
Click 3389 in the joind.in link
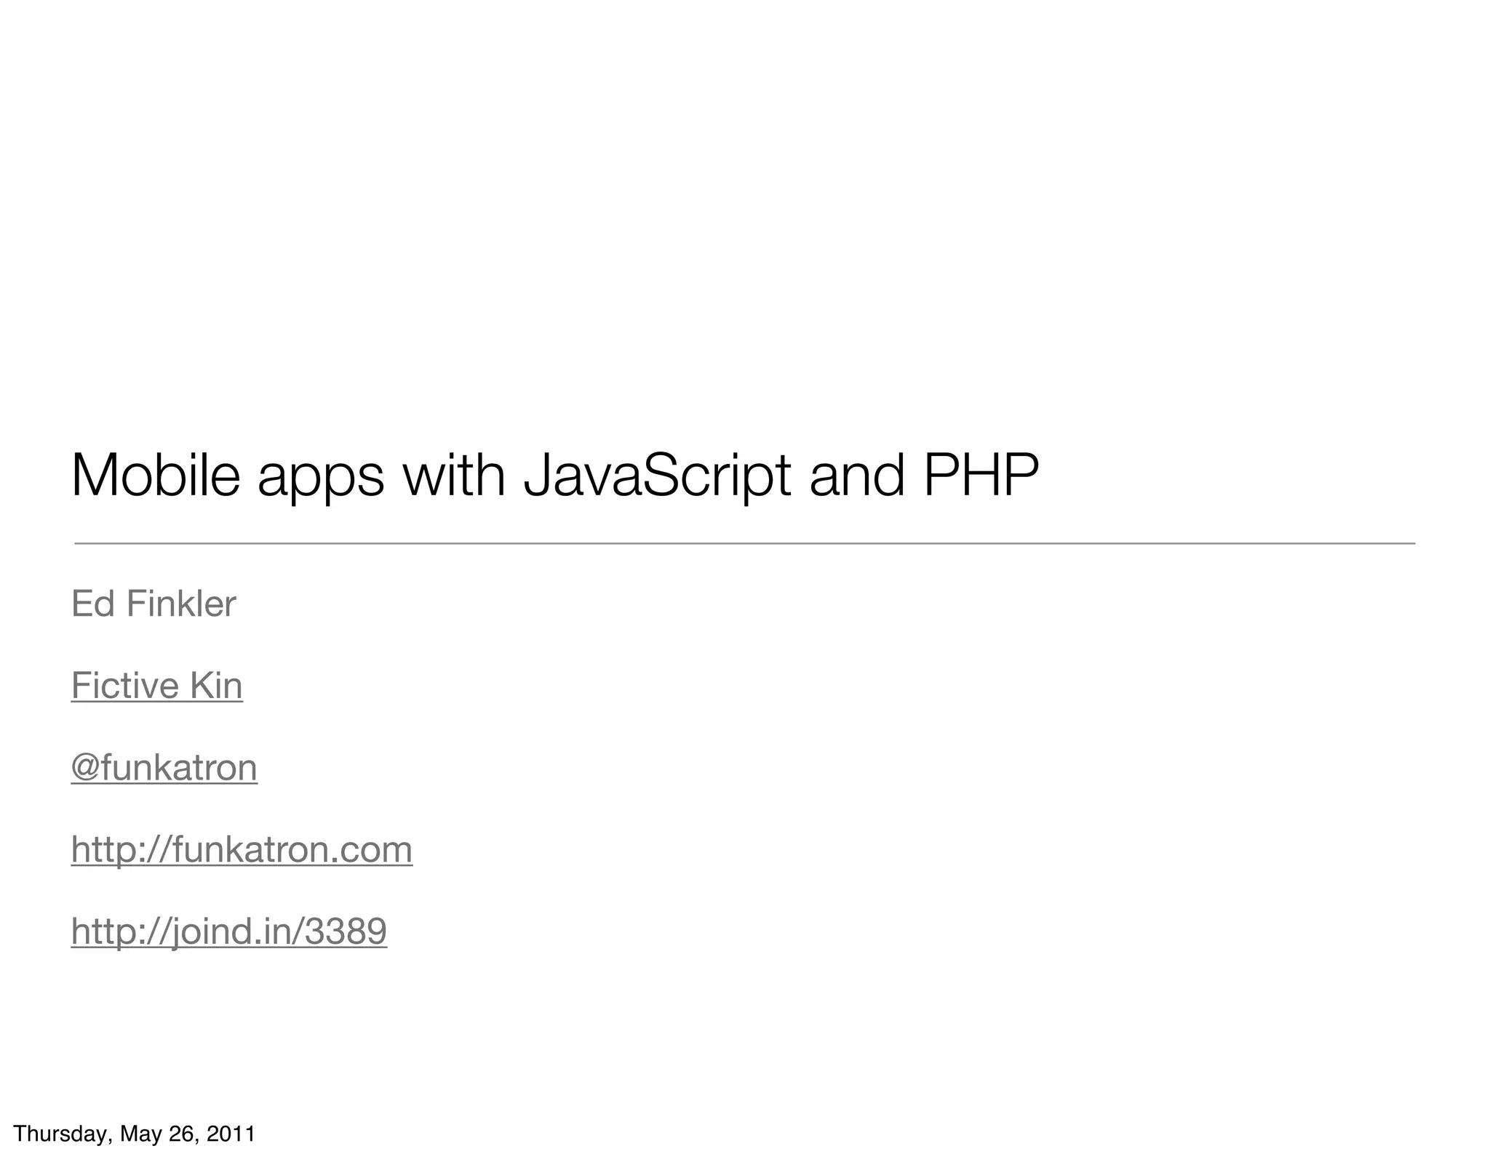click(x=346, y=931)
